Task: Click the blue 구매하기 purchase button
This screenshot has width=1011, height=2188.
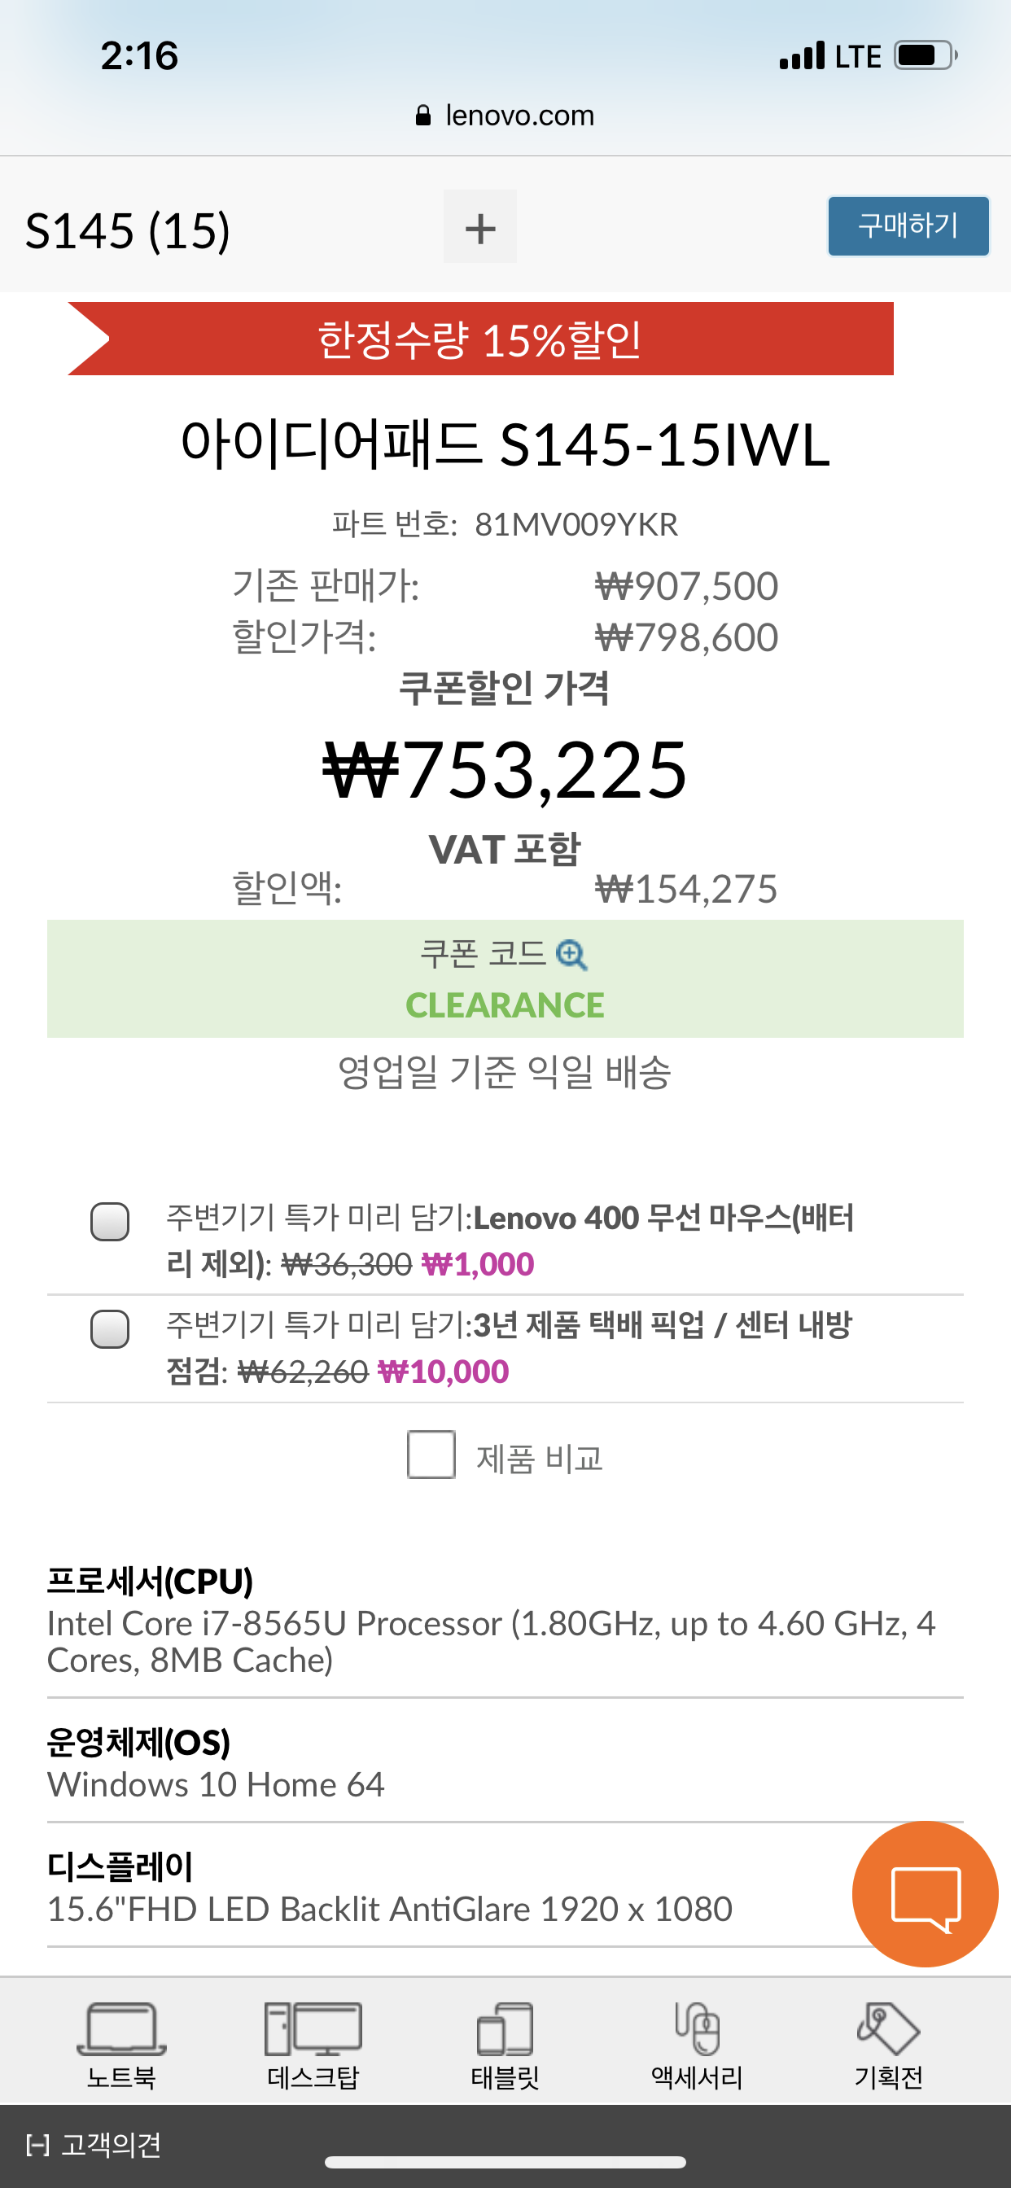Action: 908,226
